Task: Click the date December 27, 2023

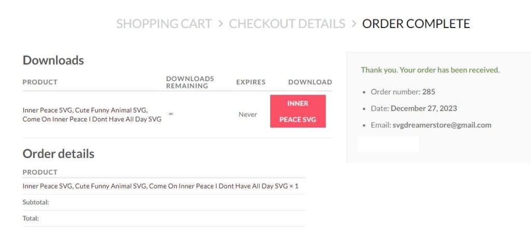Action: click(424, 109)
